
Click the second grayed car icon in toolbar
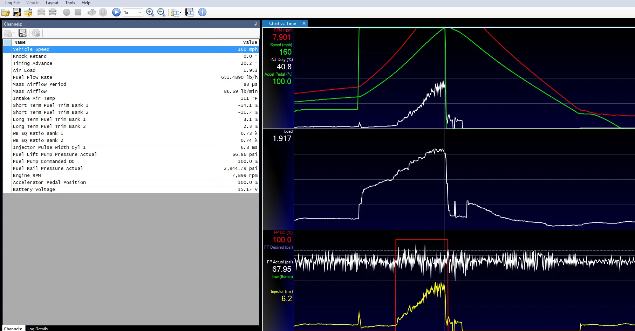tap(53, 12)
